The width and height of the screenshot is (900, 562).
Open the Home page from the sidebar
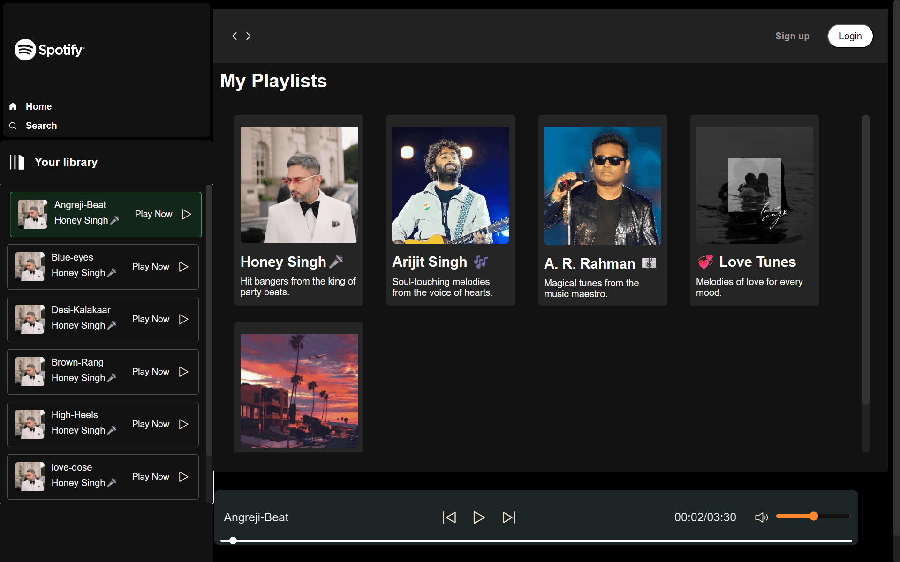click(38, 106)
